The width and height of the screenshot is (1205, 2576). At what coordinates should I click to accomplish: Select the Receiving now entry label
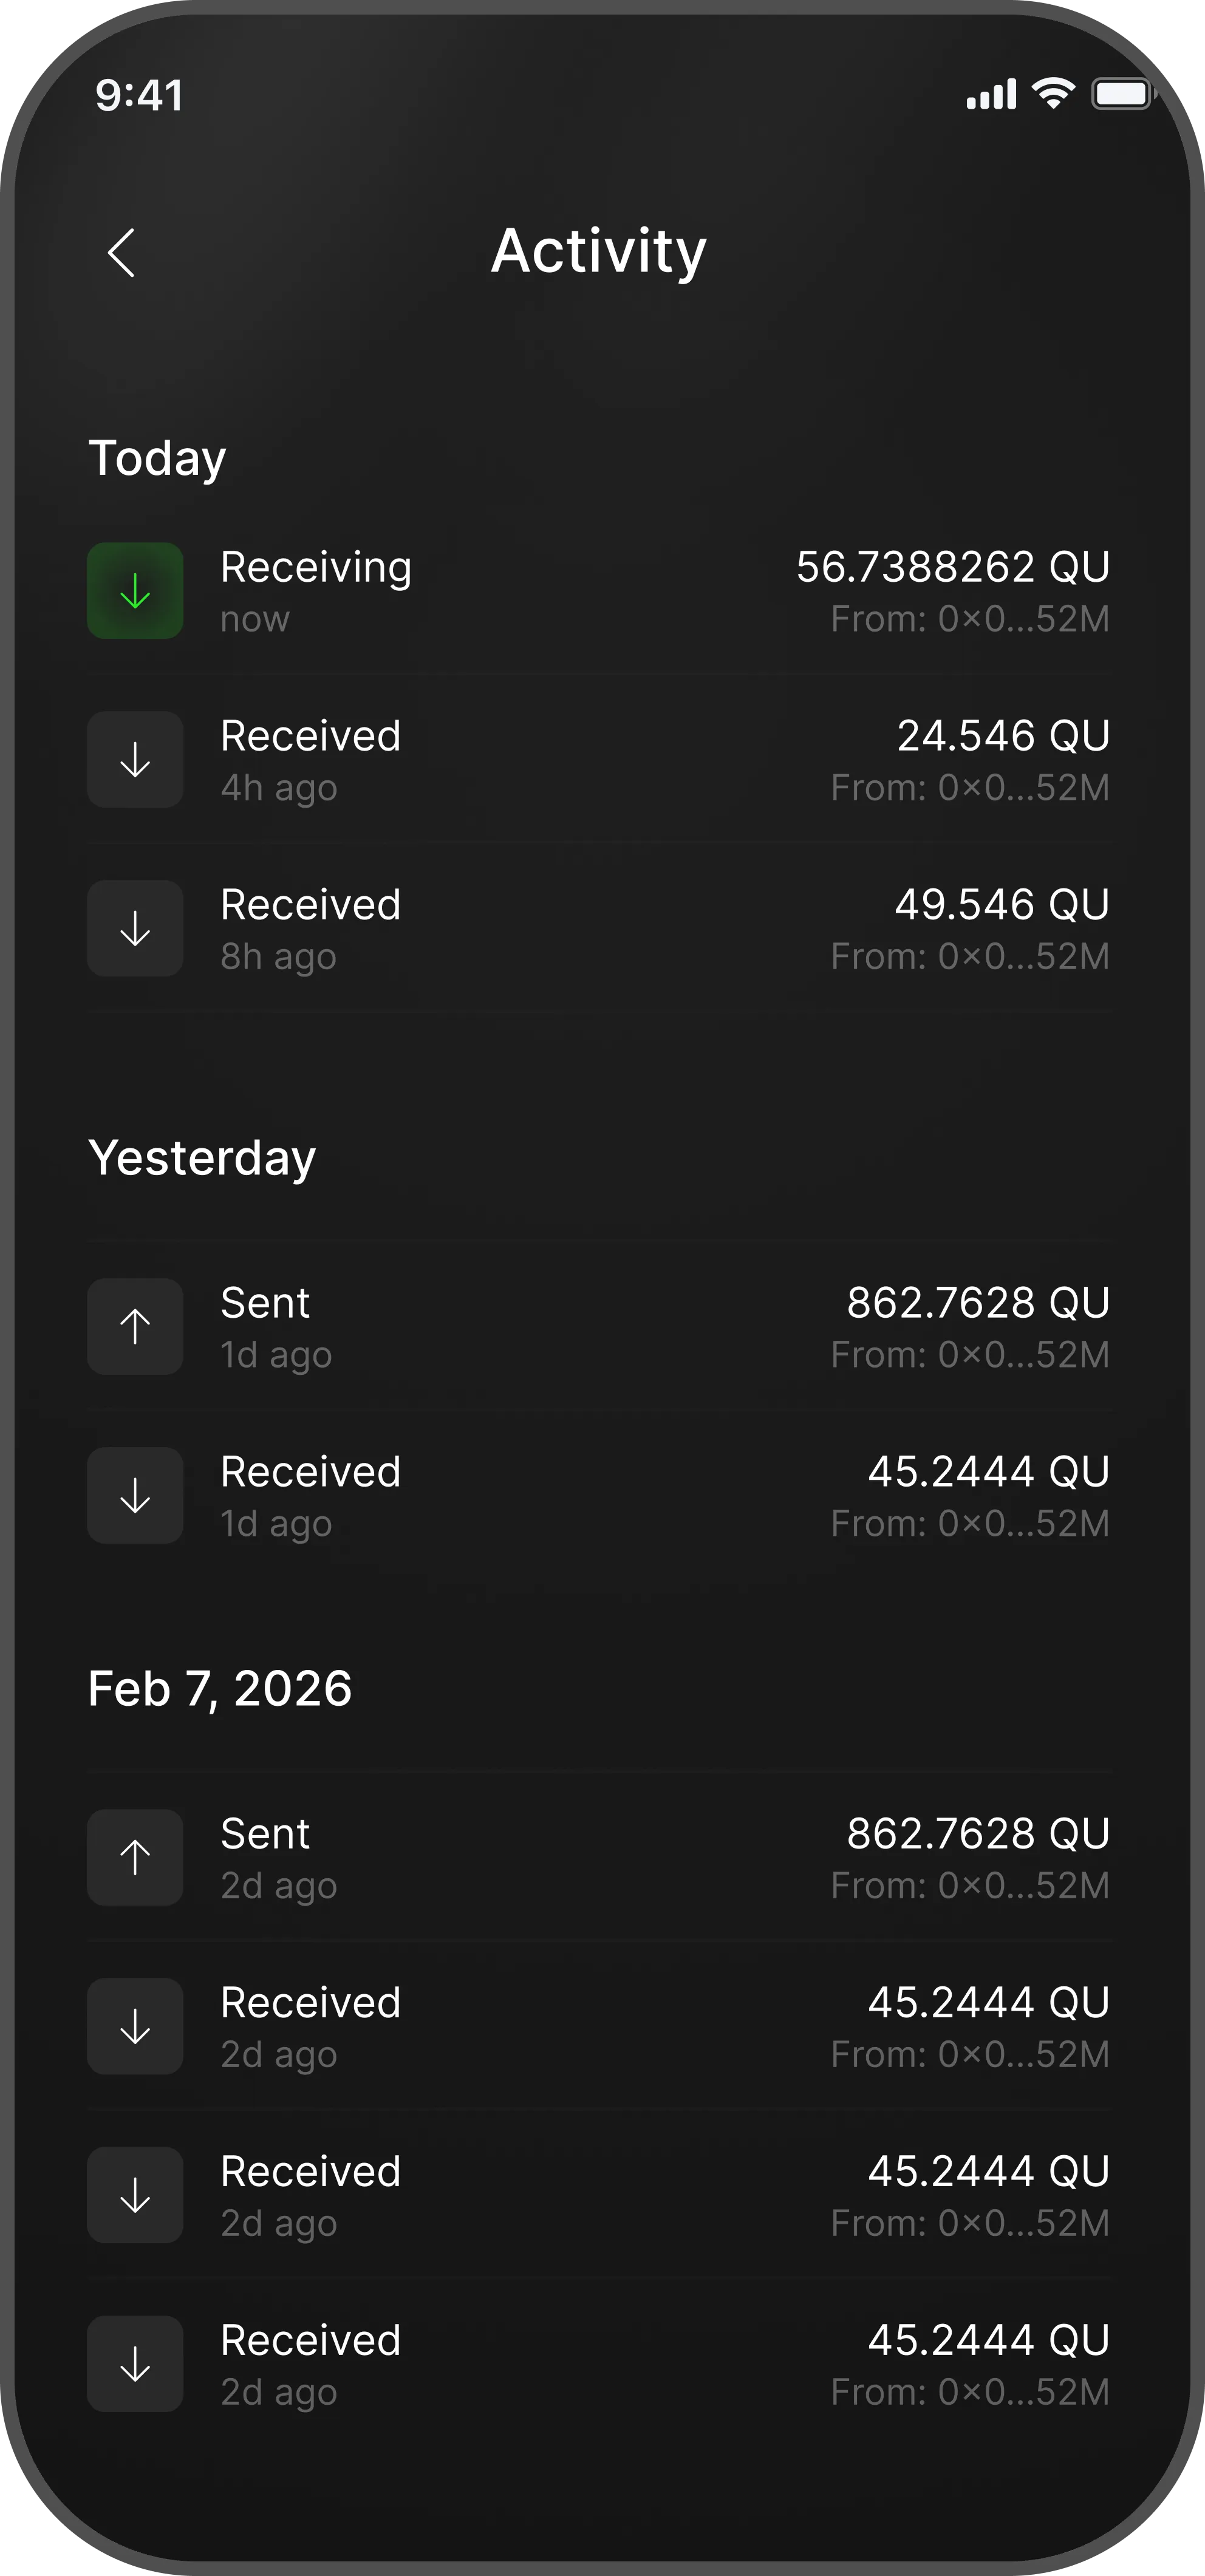[x=315, y=568]
